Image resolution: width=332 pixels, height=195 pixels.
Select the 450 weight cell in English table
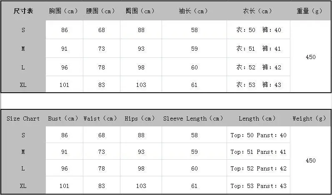(x=310, y=160)
